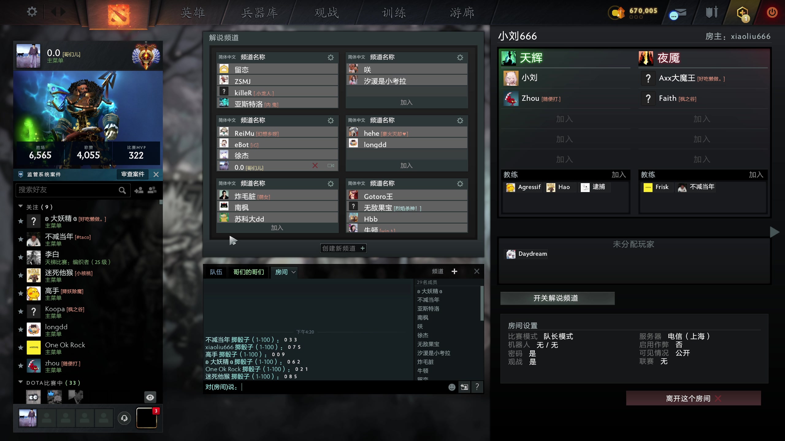Insert emoticon in chat box
Viewport: 785px width, 441px height.
point(452,387)
